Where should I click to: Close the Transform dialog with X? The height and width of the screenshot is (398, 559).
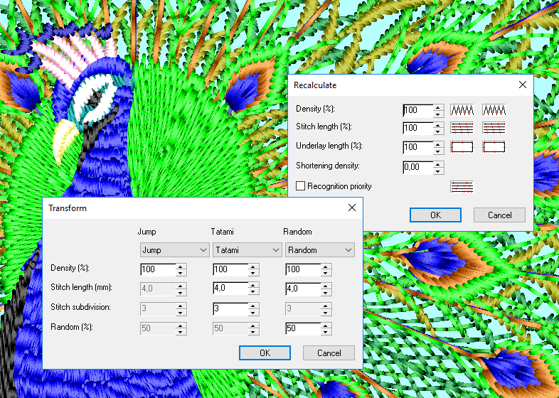coord(352,208)
